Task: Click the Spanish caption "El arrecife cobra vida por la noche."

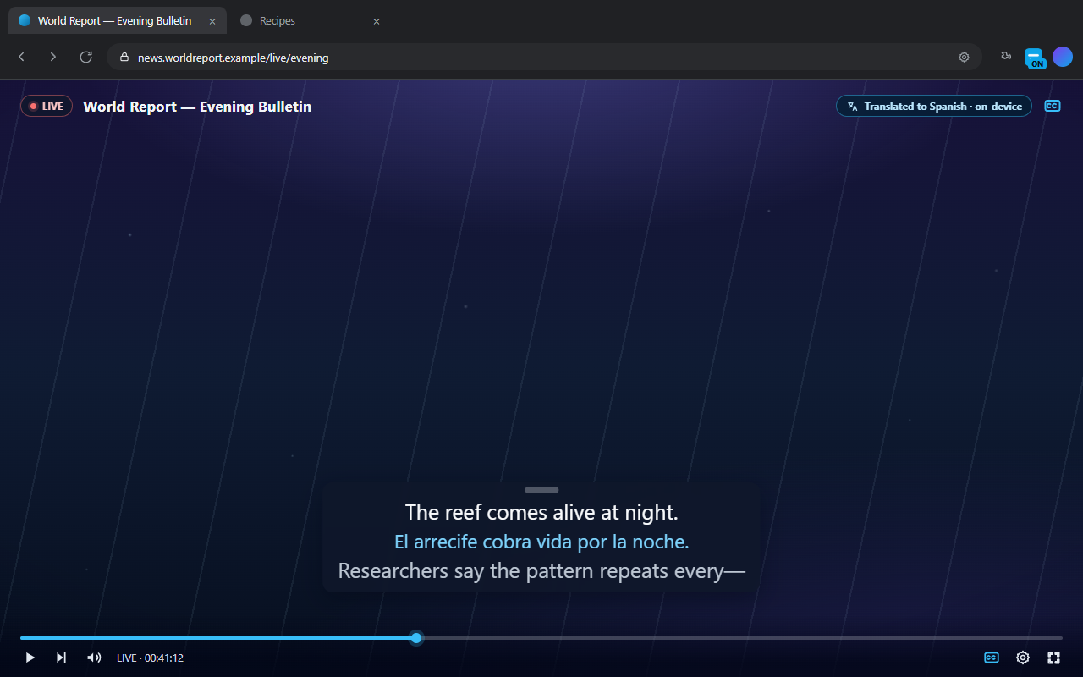Action: [541, 542]
